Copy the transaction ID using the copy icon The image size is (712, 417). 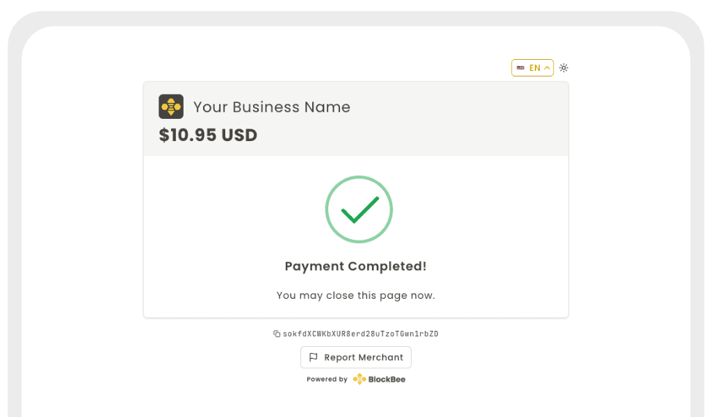277,334
